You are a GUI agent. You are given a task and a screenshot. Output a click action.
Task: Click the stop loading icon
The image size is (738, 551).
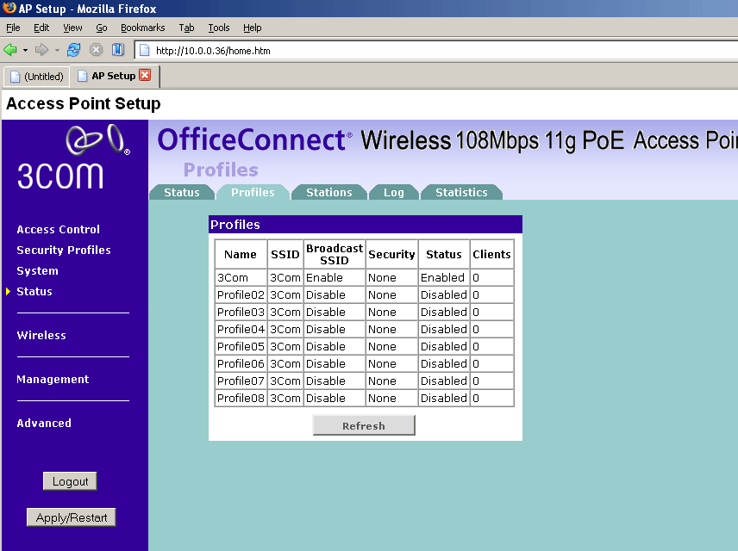click(x=96, y=49)
